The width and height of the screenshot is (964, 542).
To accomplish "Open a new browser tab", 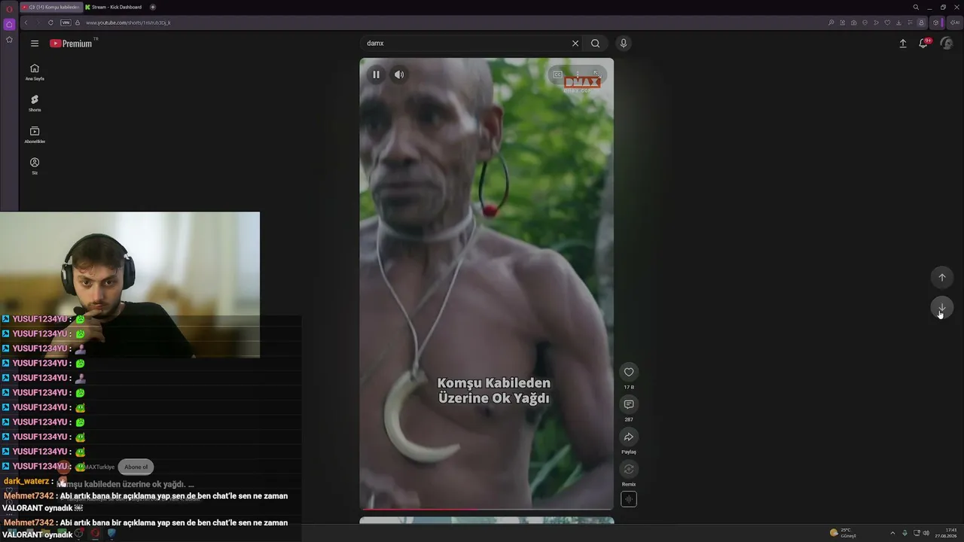I will pos(153,7).
